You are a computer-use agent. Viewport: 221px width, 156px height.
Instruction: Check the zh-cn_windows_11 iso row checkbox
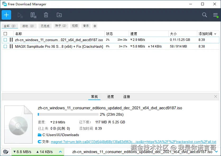[x=5, y=40]
